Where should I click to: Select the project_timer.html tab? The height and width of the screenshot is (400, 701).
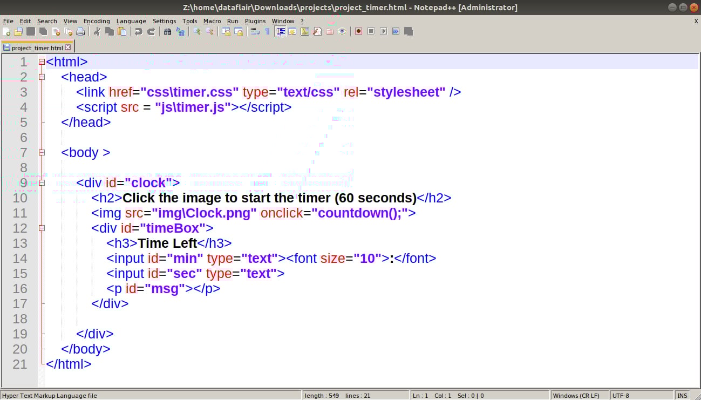[35, 48]
